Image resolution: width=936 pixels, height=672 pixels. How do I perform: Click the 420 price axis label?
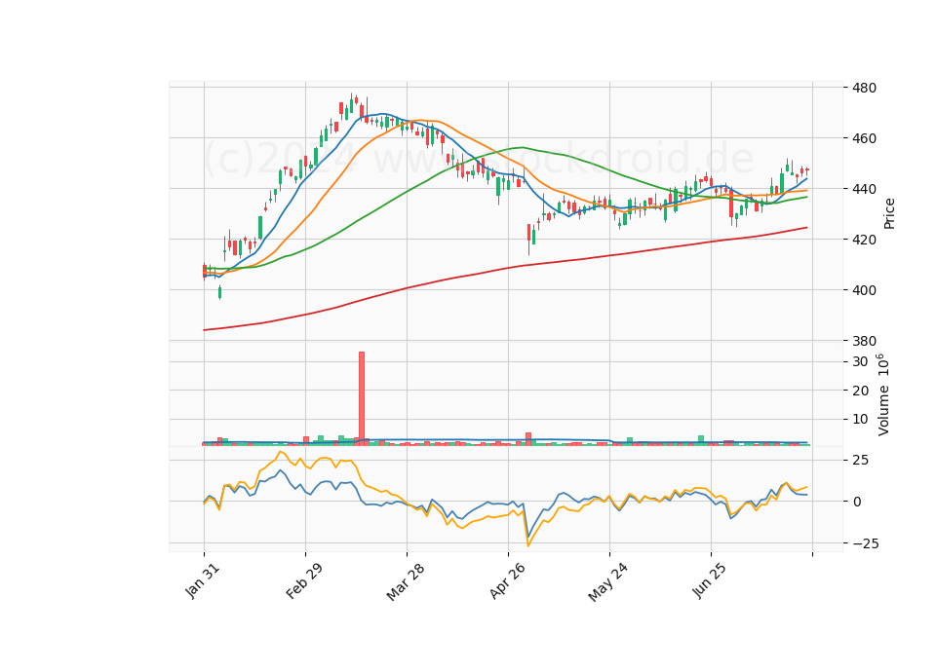863,240
